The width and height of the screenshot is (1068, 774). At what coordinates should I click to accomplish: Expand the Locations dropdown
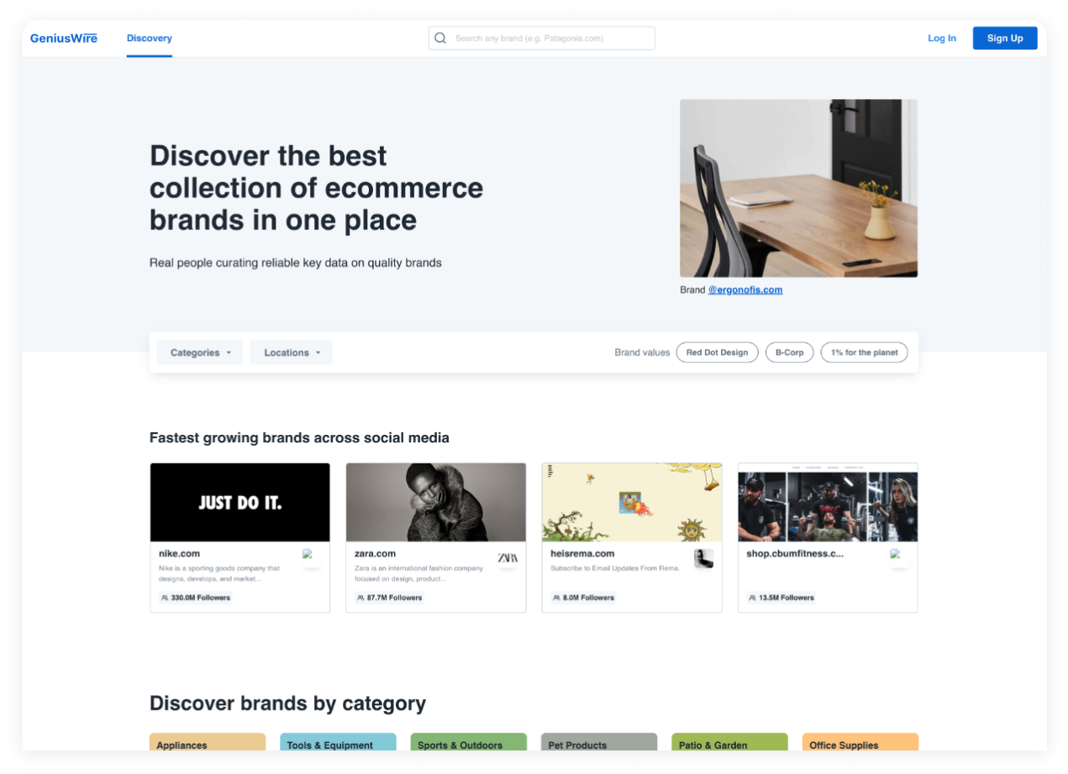[292, 353]
